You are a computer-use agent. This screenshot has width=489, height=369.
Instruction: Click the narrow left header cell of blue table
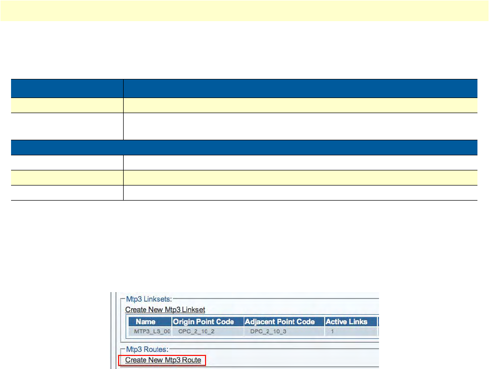(x=67, y=88)
